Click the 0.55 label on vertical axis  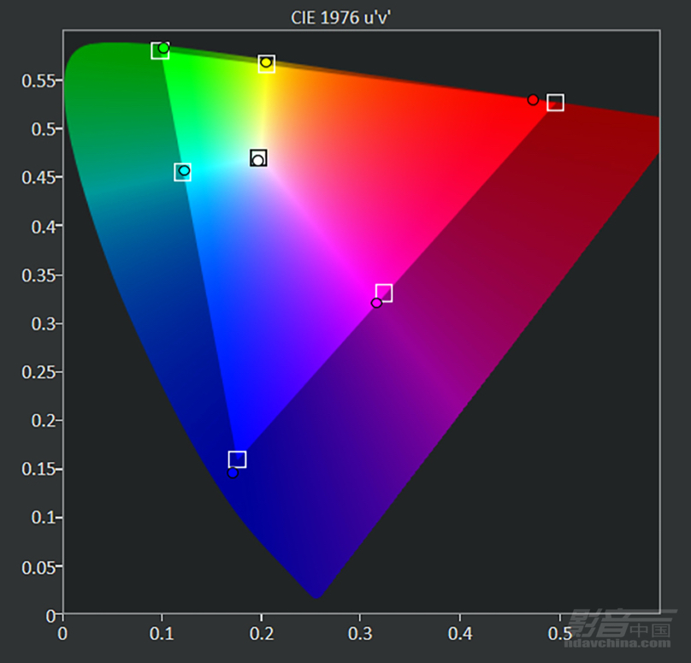38,80
